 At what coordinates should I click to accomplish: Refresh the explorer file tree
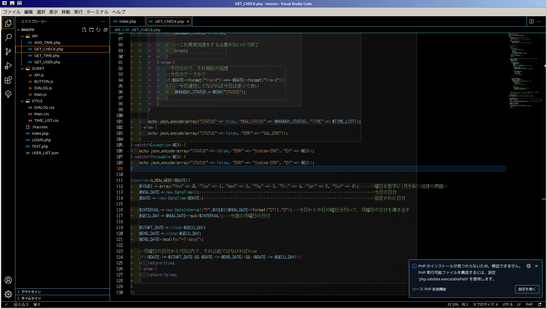pyautogui.click(x=98, y=30)
